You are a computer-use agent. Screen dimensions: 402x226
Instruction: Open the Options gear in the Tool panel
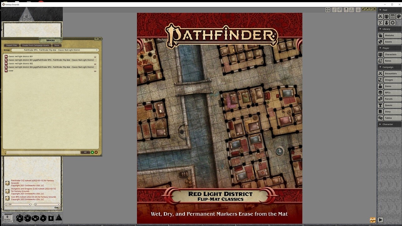393,23
